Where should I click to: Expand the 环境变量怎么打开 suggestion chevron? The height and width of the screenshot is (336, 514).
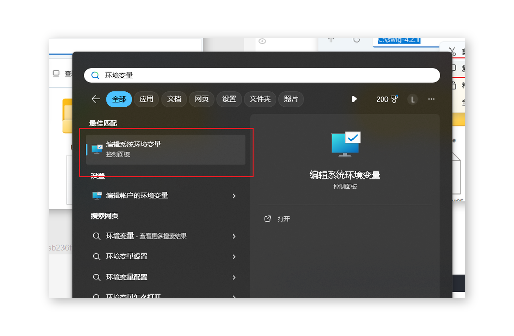tap(234, 296)
